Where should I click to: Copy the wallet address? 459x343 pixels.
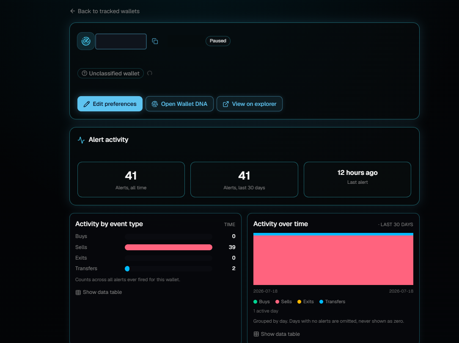(155, 41)
